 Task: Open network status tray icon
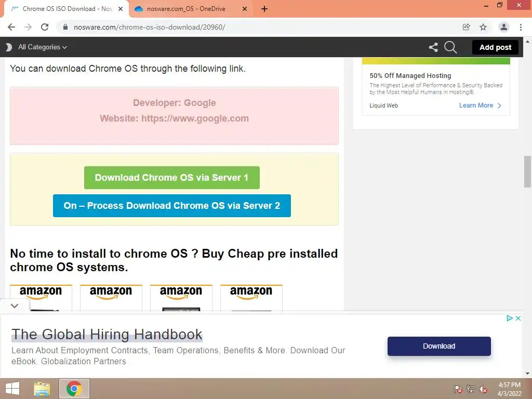click(x=471, y=389)
